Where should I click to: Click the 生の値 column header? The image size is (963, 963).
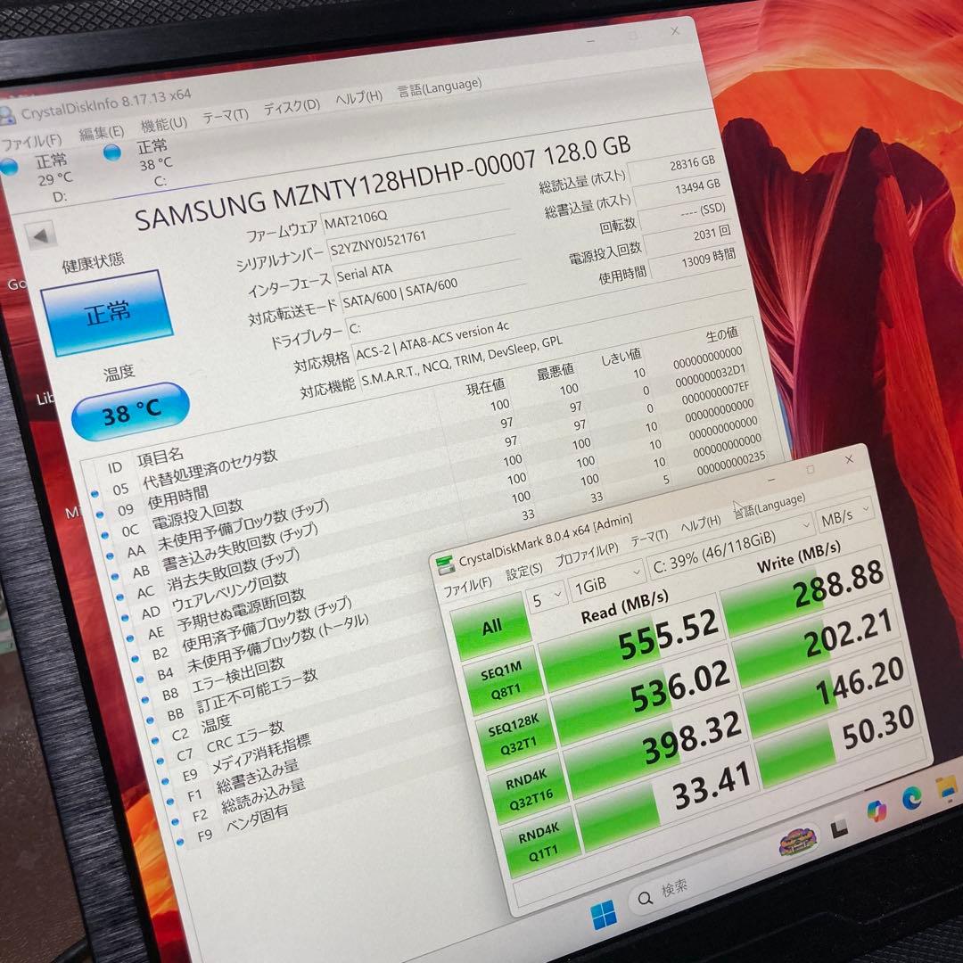722,335
